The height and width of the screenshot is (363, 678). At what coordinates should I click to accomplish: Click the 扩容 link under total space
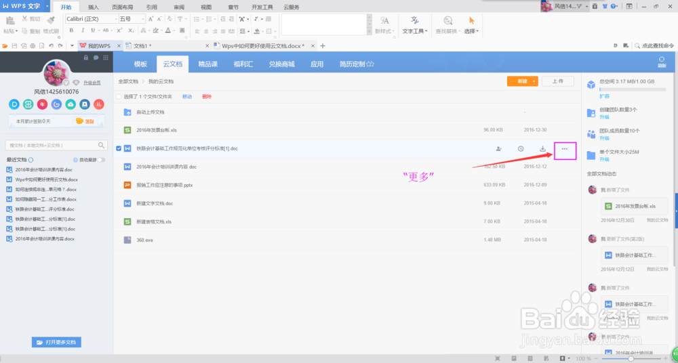pos(604,96)
